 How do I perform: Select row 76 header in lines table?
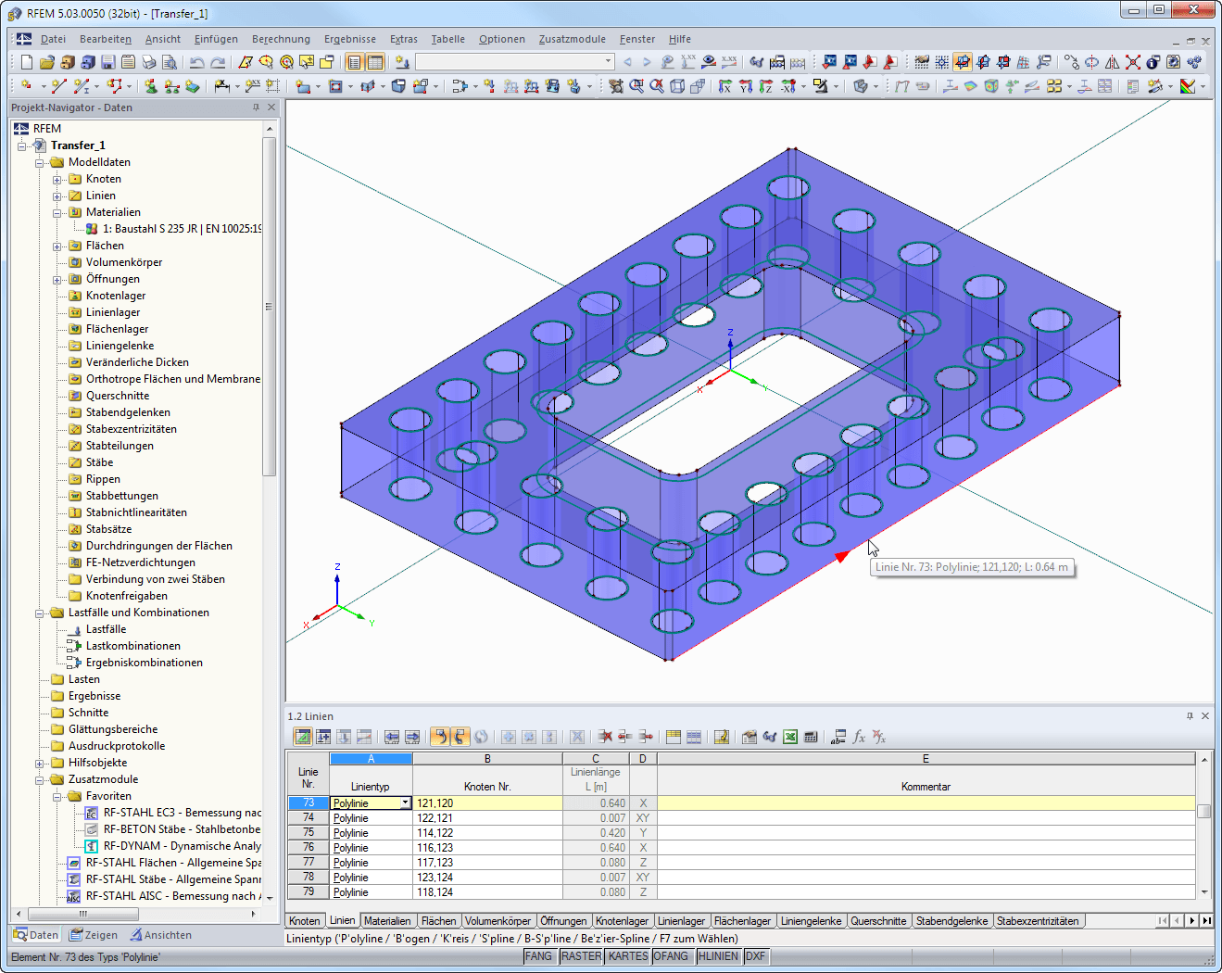point(309,848)
